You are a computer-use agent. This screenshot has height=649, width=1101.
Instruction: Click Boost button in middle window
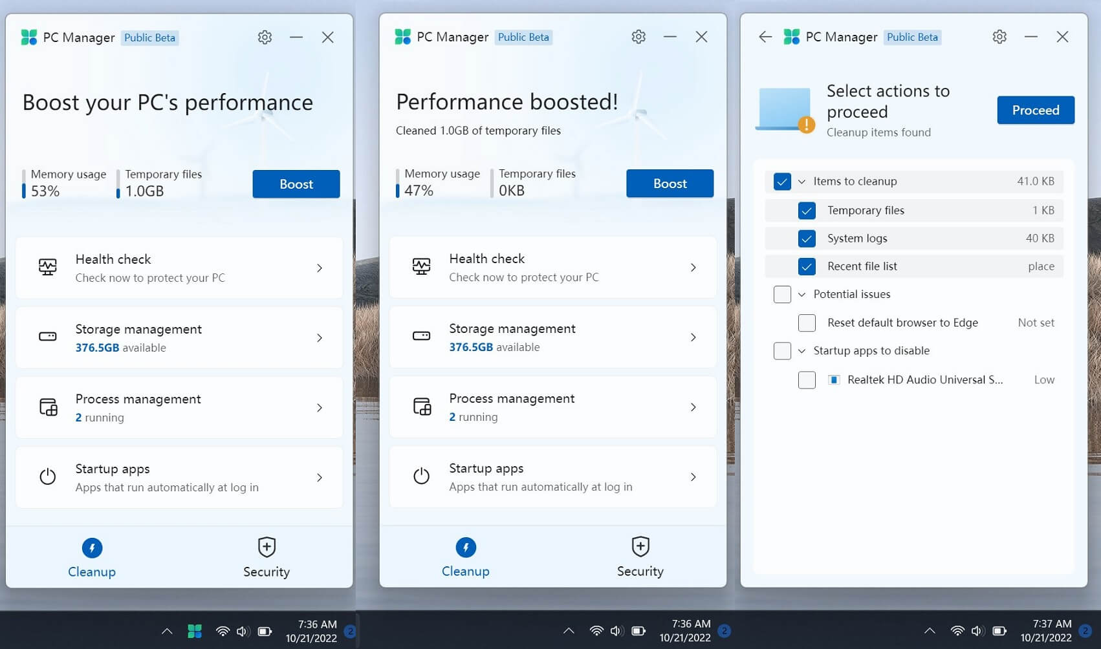[x=670, y=184]
